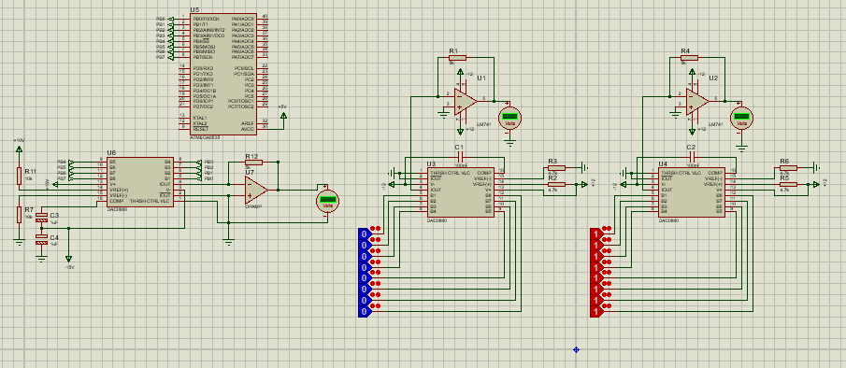Select the DAC0800 chip labeled U3
Screen dimensions: 846x368
coord(460,193)
